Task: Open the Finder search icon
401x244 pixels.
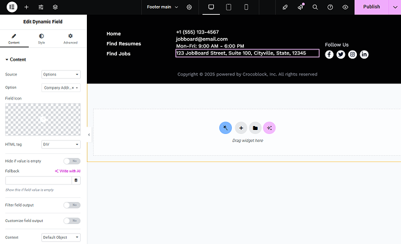Action: 315,7
